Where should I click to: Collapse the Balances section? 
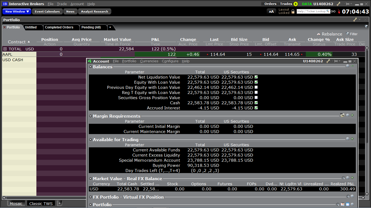91,67
